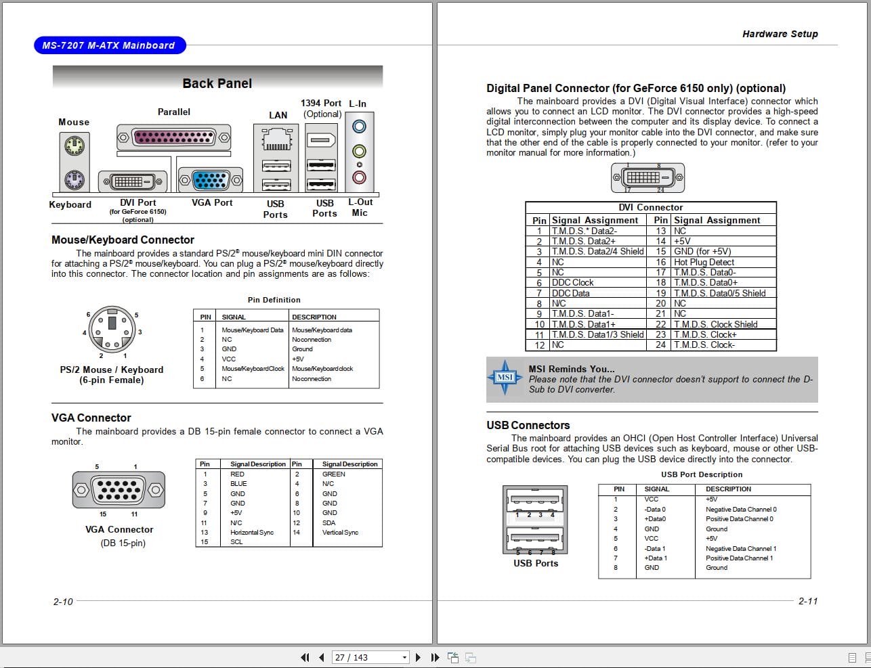Click the USB Port Description table title

[x=702, y=474]
